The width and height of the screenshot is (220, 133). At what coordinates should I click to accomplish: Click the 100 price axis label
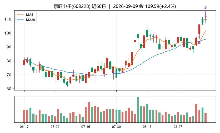(x=8, y=33)
